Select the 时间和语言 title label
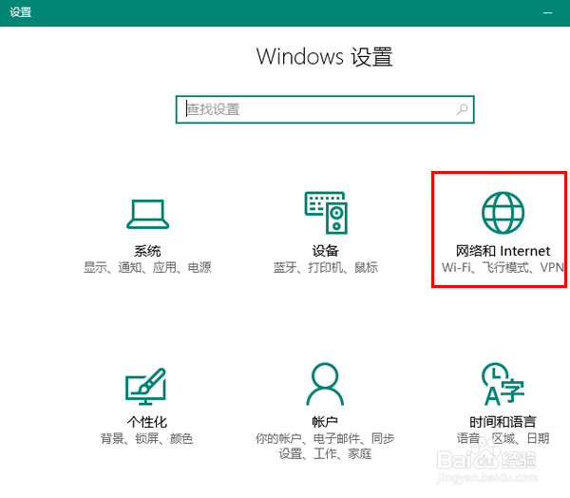The height and width of the screenshot is (498, 570). coord(503,422)
